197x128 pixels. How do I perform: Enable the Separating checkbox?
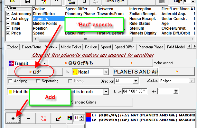point(38,81)
